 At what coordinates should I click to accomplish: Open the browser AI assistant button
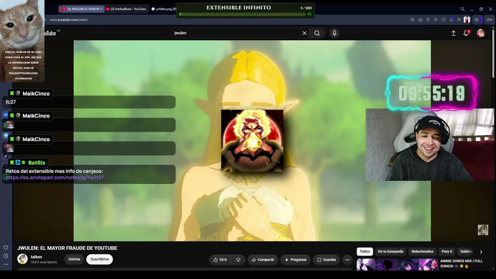pyautogui.click(x=490, y=20)
